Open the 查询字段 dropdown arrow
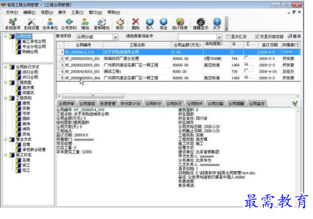Image resolution: width=313 pixels, height=219 pixels. tap(115, 37)
